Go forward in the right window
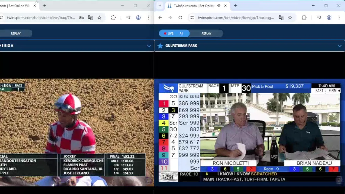 [170, 18]
